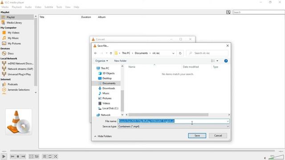The width and height of the screenshot is (285, 160).
Task: Open the Media menu
Action: click(x=5, y=7)
